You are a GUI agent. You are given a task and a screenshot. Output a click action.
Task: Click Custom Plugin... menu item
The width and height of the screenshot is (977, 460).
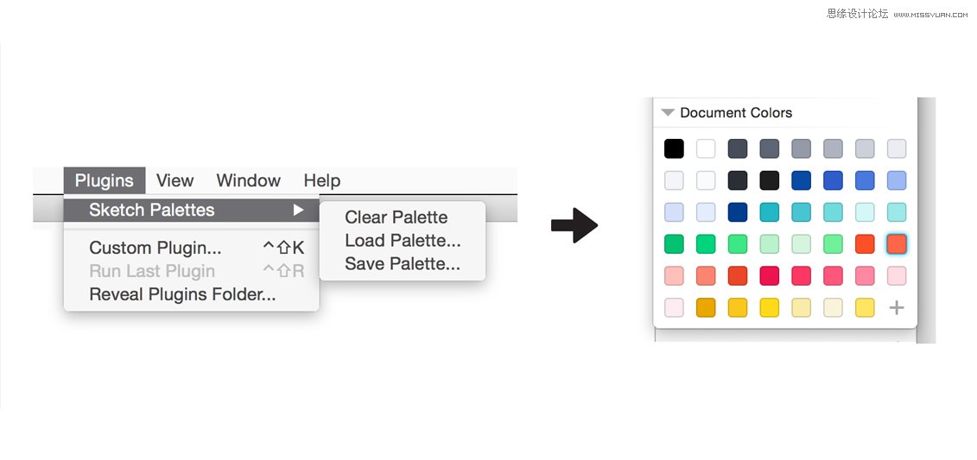[155, 249]
